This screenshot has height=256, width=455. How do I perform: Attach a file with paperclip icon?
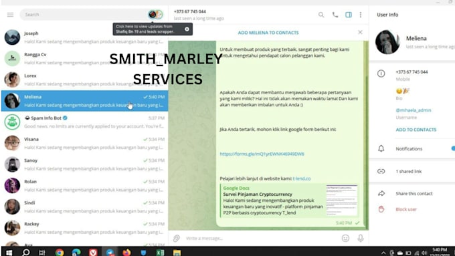[x=176, y=239]
